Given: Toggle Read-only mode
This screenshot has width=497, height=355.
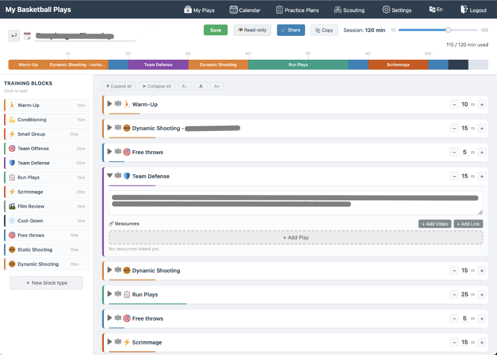Looking at the screenshot, I should click(252, 30).
